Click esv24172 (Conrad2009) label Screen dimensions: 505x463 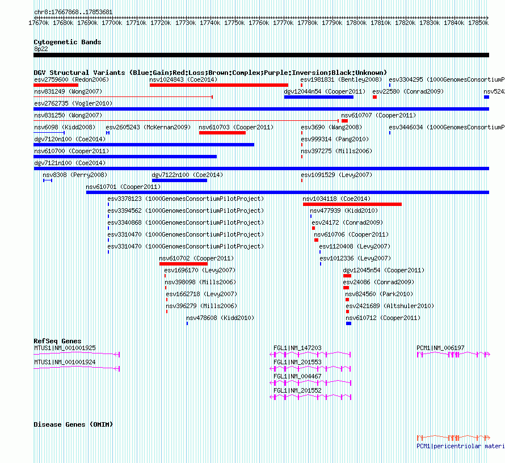[x=347, y=222]
